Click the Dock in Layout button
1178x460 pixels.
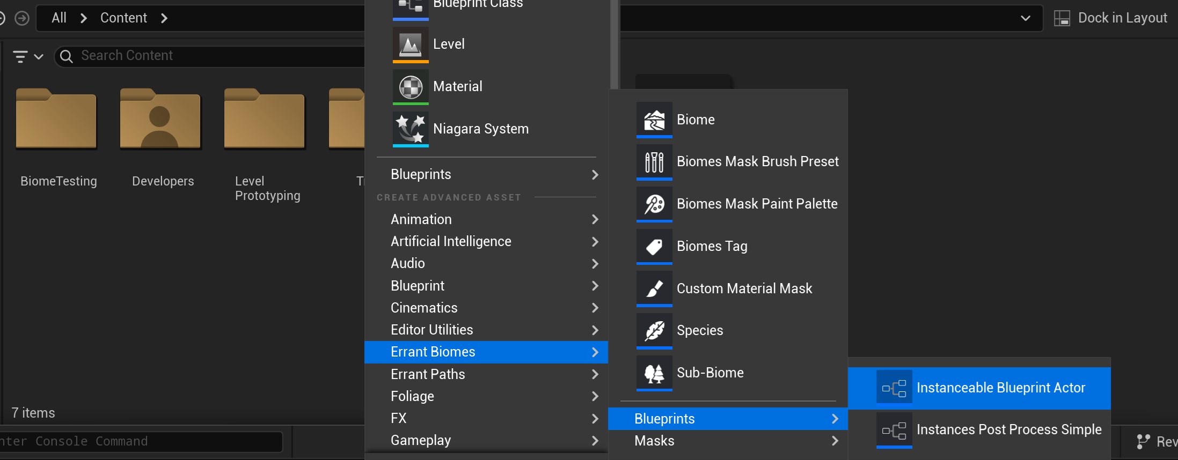coord(1111,18)
